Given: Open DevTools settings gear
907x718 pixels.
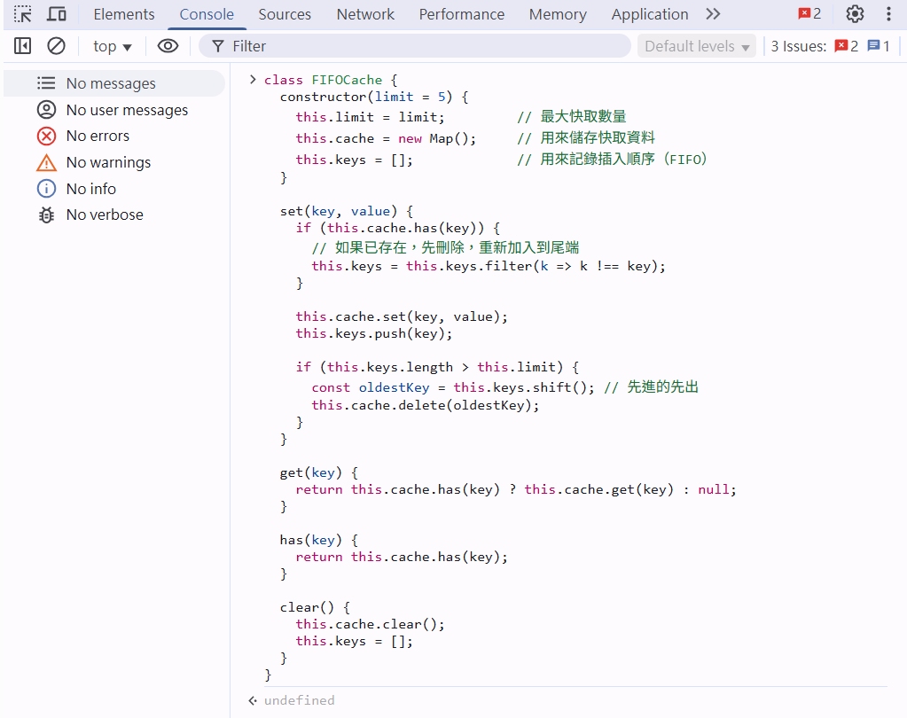Looking at the screenshot, I should point(855,14).
